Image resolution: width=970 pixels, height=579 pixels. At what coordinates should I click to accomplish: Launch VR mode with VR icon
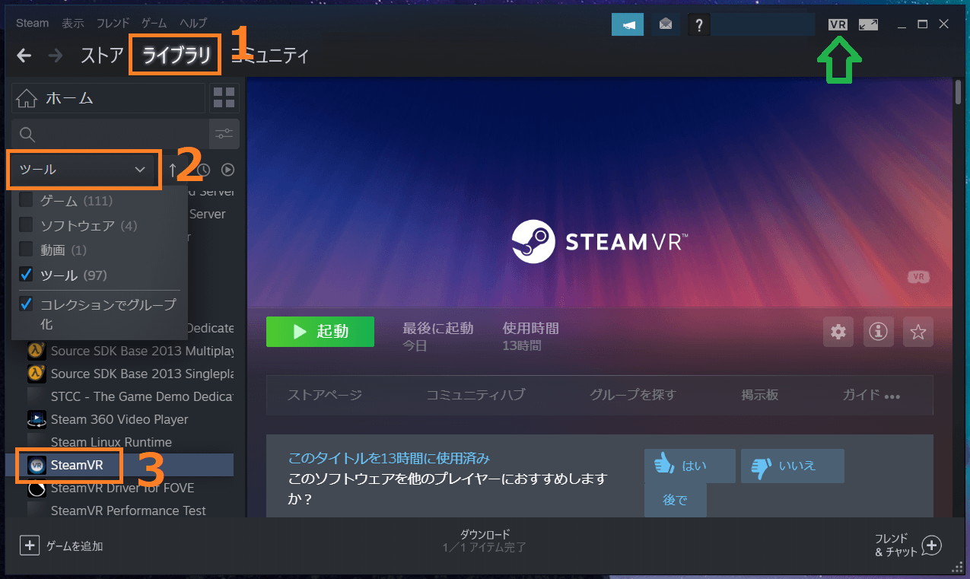click(838, 24)
